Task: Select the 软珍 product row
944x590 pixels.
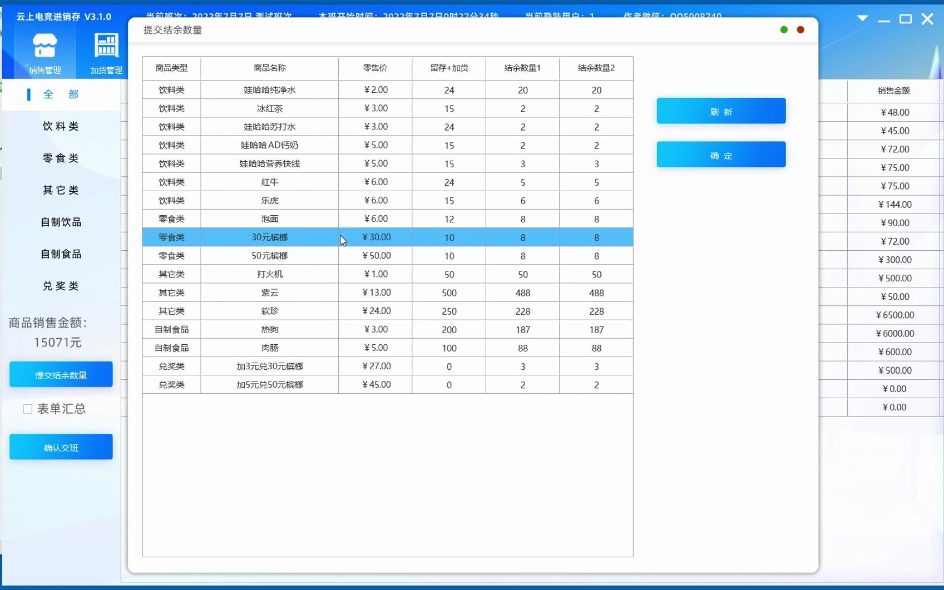Action: pyautogui.click(x=388, y=311)
